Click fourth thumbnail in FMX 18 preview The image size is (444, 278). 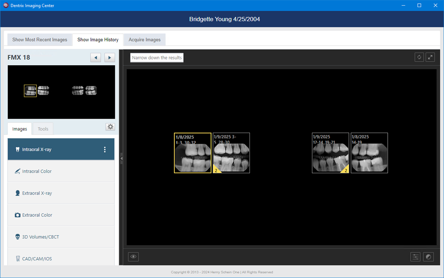91,90
